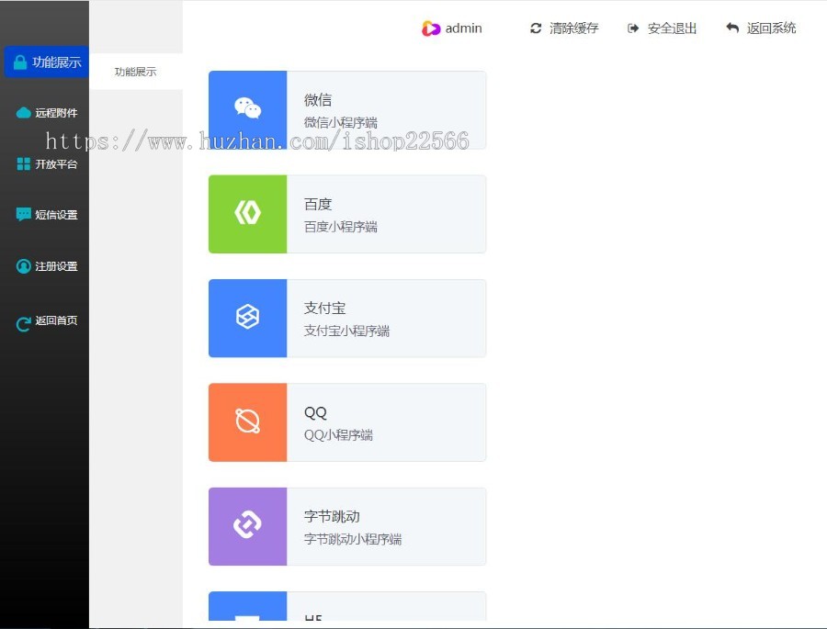Click the purple ByteDance link icon tile
The width and height of the screenshot is (827, 629).
click(247, 526)
